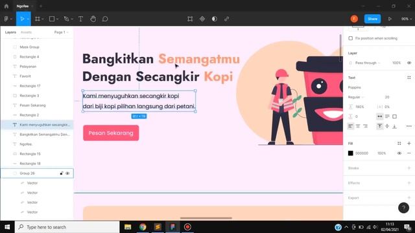Select the Hand tool

click(93, 19)
